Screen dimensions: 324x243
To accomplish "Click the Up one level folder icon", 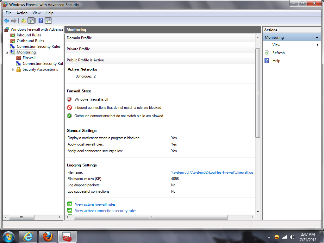I will (23, 21).
